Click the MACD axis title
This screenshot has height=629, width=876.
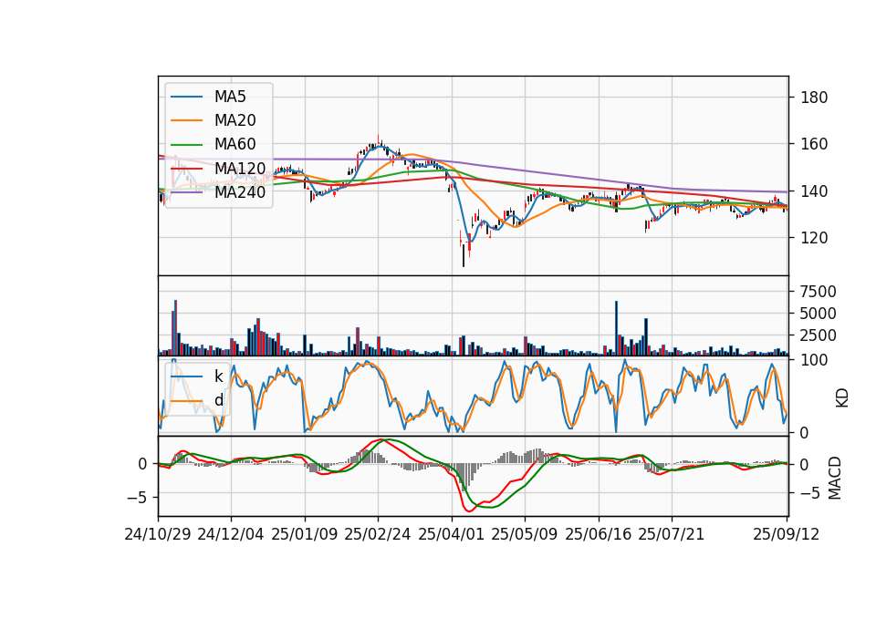835,478
